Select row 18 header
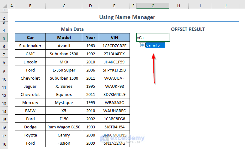This screenshot has width=245, height=149. point(4,144)
